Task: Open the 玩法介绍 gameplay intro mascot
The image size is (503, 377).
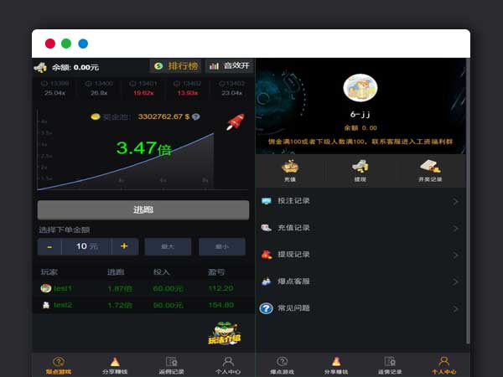Action: [225, 333]
